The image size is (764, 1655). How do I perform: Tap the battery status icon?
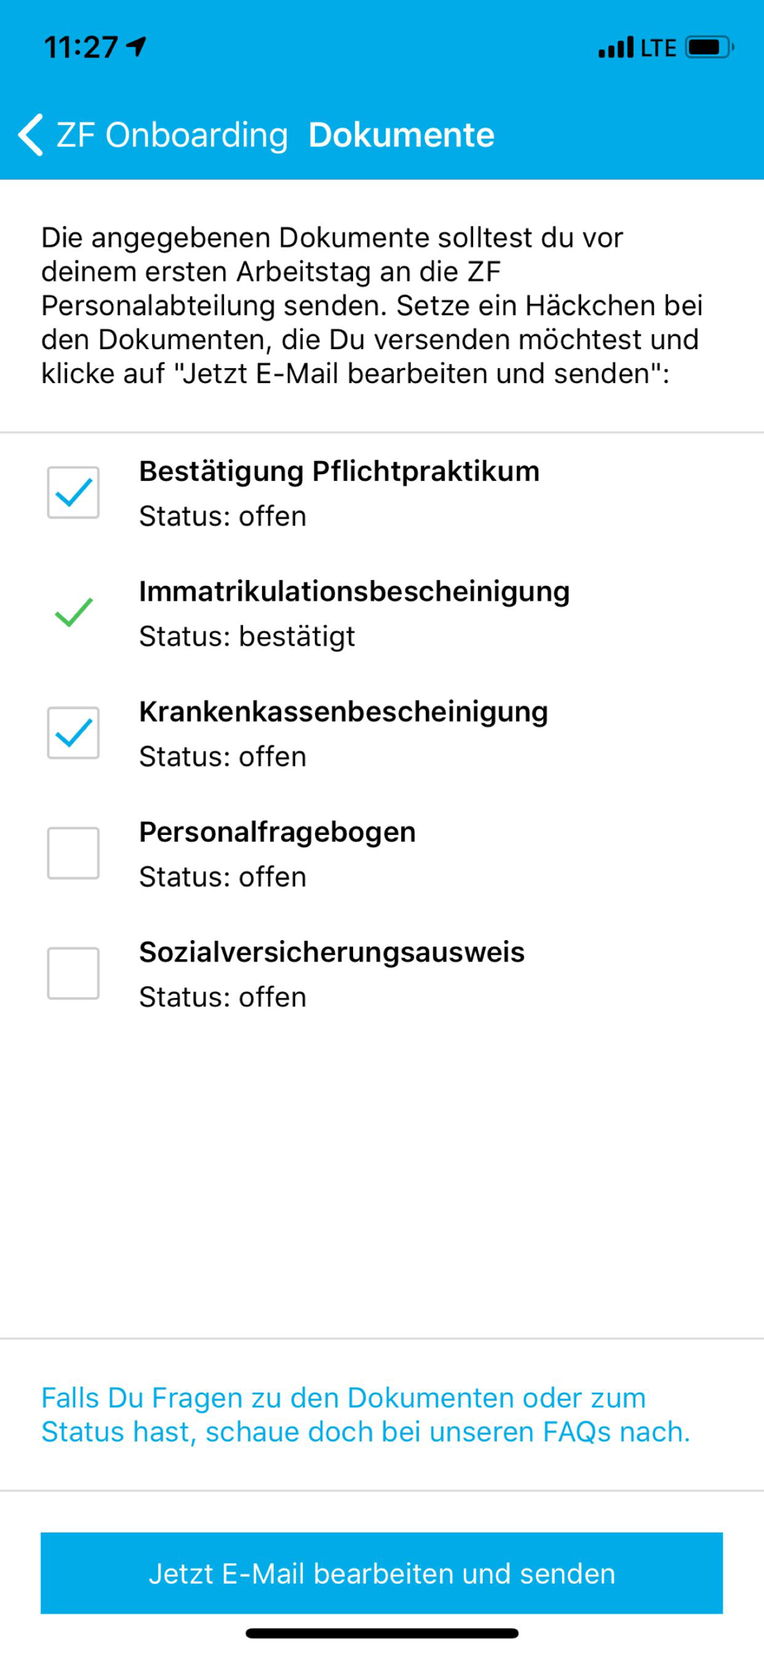710,47
